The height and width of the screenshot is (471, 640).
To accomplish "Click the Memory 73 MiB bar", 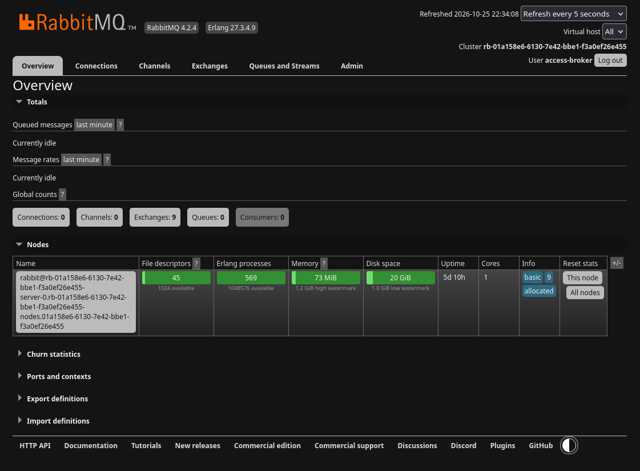I will pos(326,277).
